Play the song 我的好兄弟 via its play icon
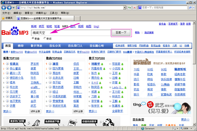197x131 pixels. [50, 106]
